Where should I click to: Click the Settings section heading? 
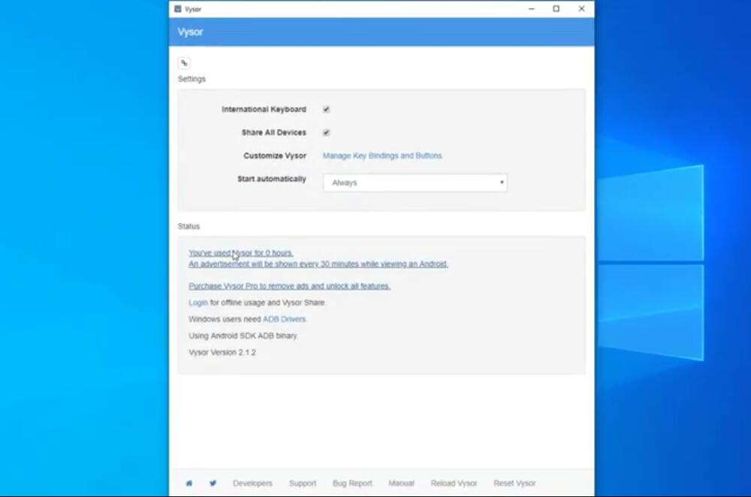[192, 79]
